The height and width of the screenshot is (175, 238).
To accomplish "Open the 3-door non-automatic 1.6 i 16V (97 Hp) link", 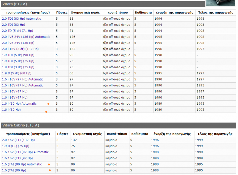I will pyautogui.click(x=15, y=92).
